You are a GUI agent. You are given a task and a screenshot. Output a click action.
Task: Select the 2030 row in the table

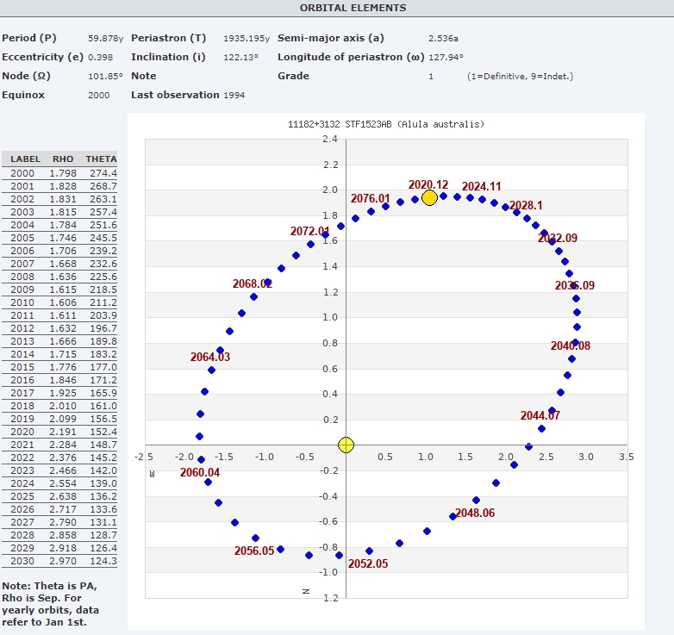point(60,561)
